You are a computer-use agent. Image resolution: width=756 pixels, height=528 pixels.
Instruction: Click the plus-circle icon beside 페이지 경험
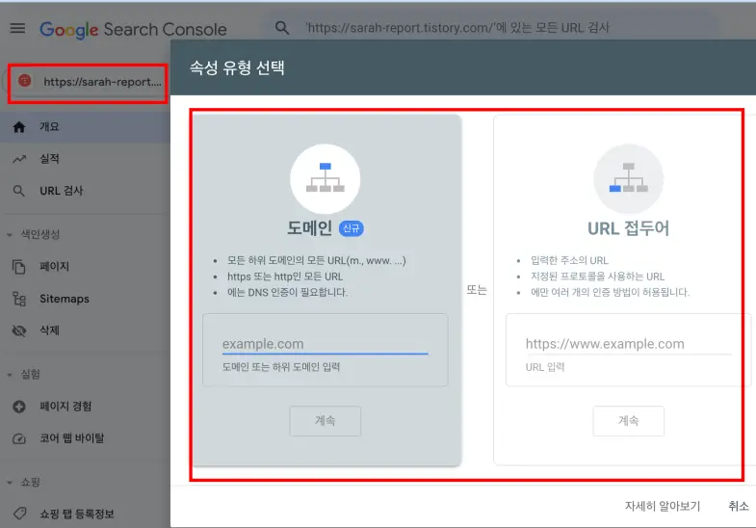click(19, 407)
